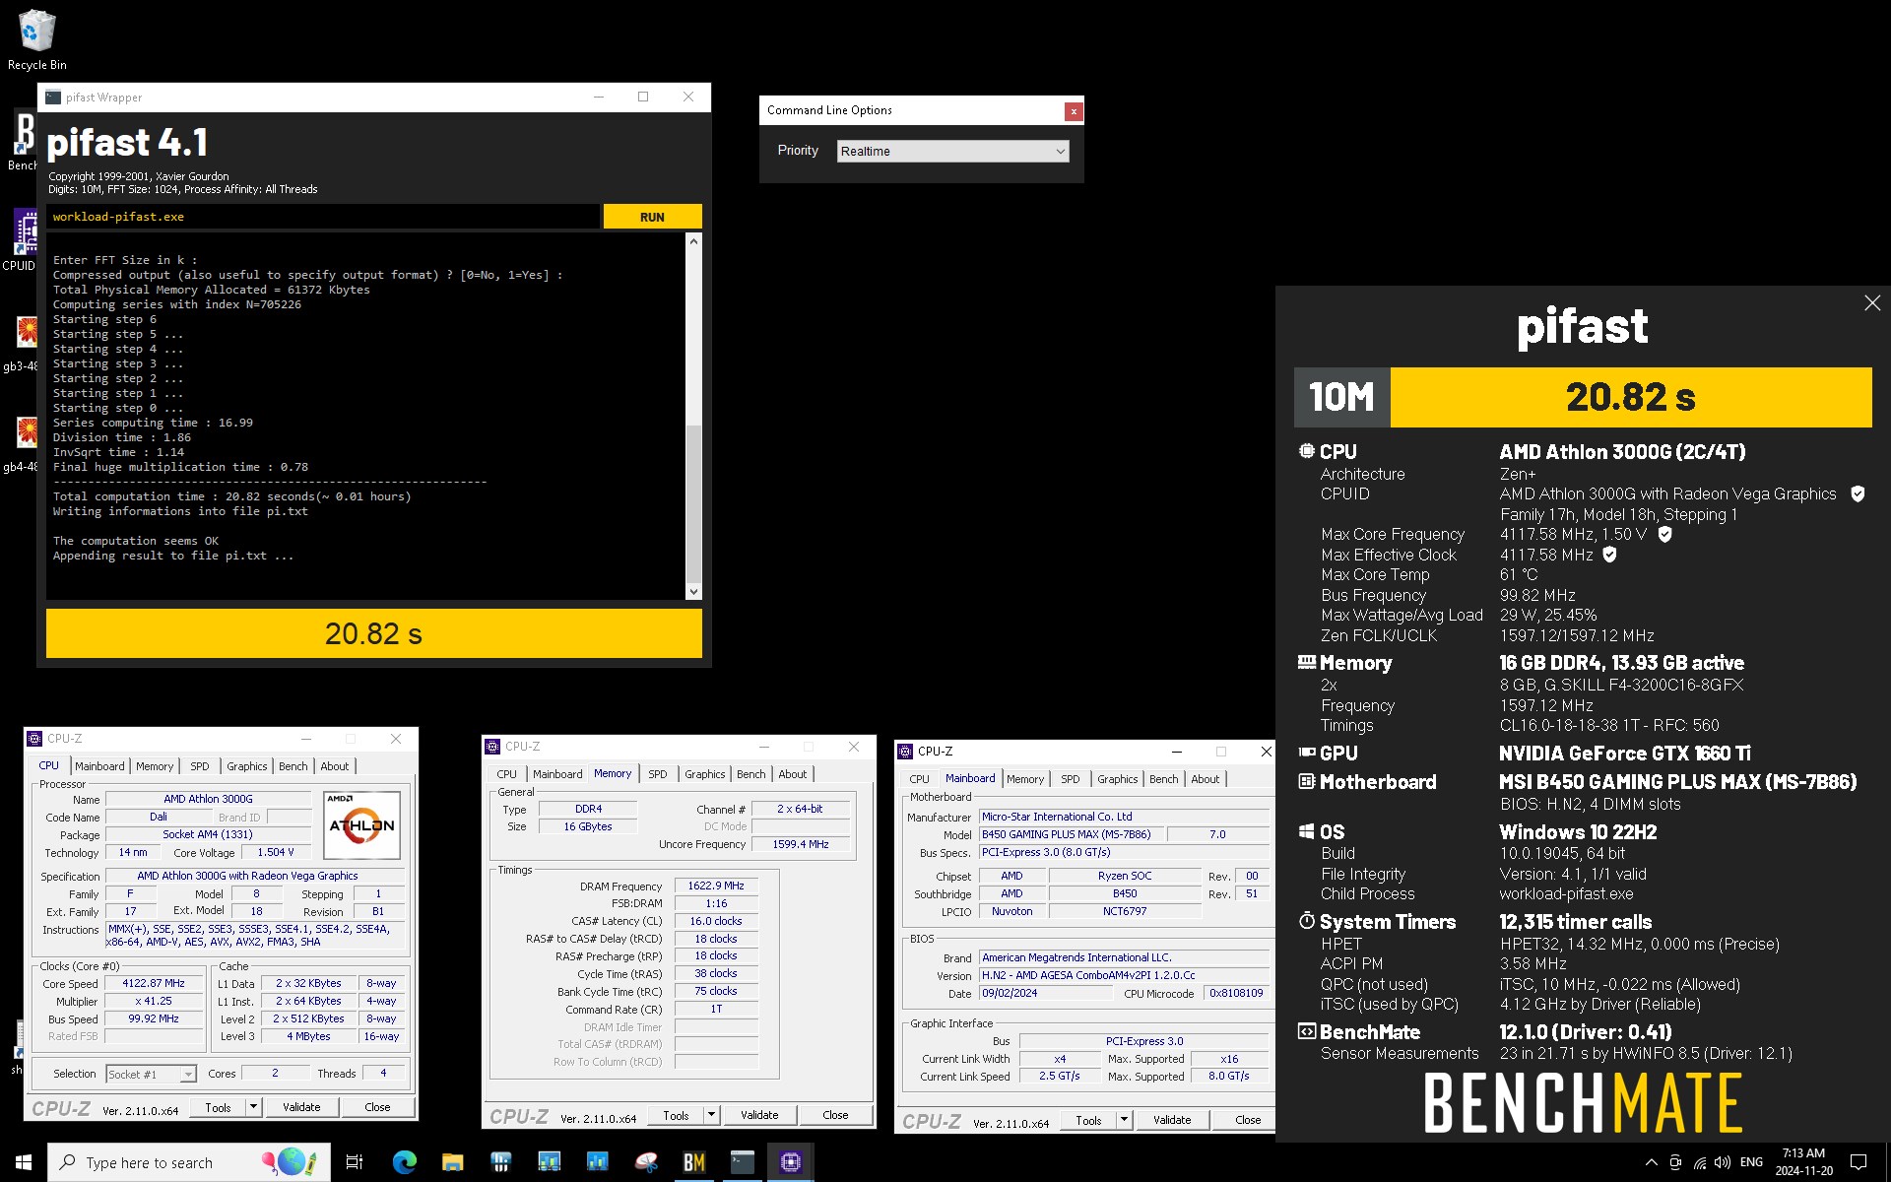This screenshot has width=1891, height=1182.
Task: Click the Motherboard icon in BenchMate panel
Action: coord(1306,781)
